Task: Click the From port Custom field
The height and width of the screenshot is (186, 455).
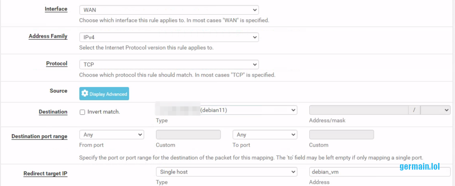Action: tap(188, 135)
